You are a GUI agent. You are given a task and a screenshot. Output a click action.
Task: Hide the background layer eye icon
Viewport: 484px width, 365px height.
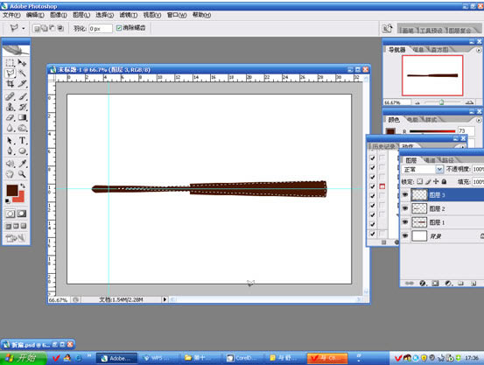405,236
